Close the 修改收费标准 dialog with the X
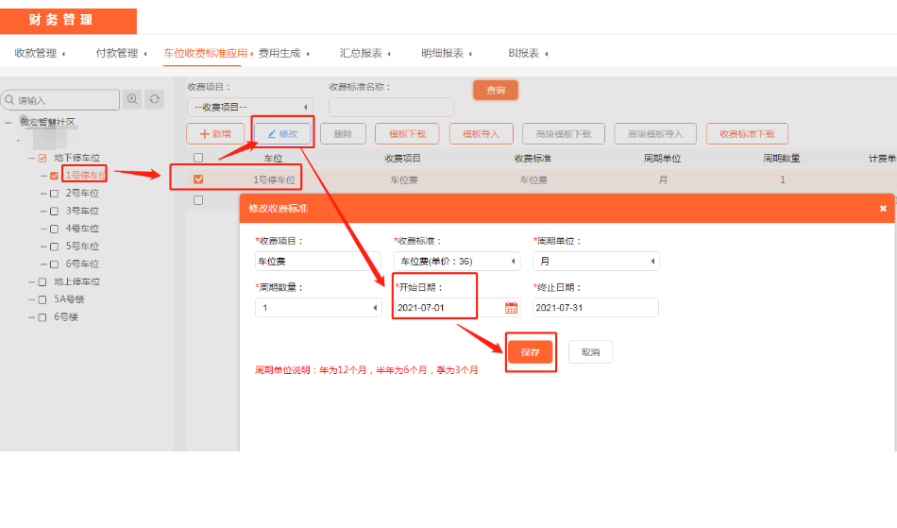 click(x=883, y=208)
